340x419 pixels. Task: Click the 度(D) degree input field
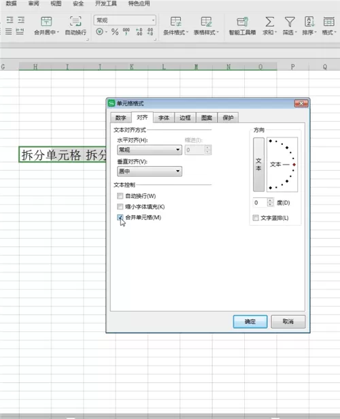[260, 203]
